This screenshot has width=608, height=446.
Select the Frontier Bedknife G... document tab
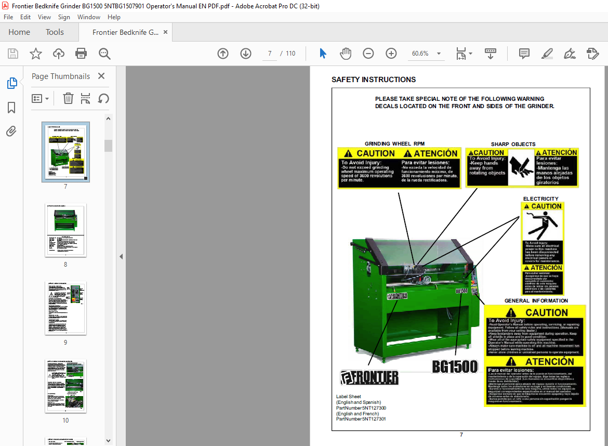tap(125, 32)
